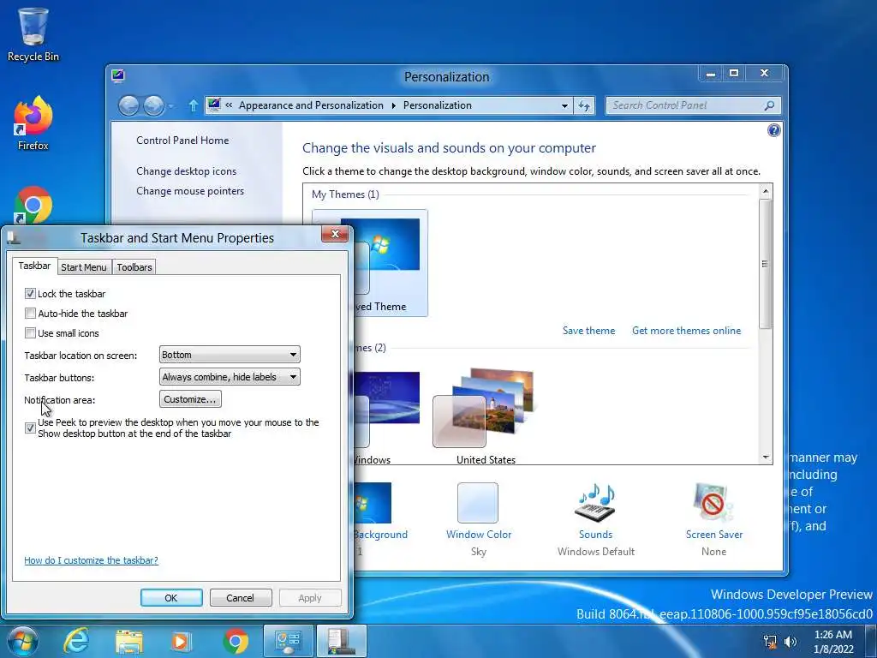Launch Google Chrome from the taskbar
877x658 pixels.
[x=236, y=641]
